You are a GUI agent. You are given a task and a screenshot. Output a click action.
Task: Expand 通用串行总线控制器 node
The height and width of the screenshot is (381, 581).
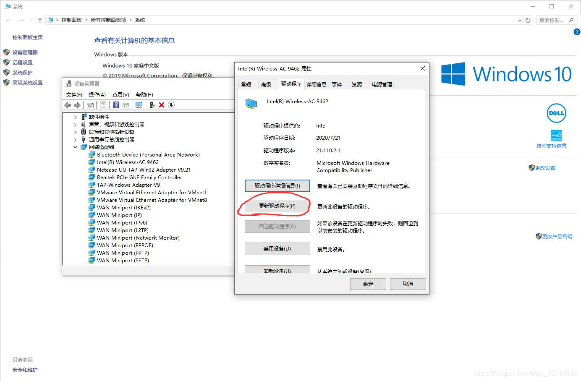pyautogui.click(x=75, y=140)
